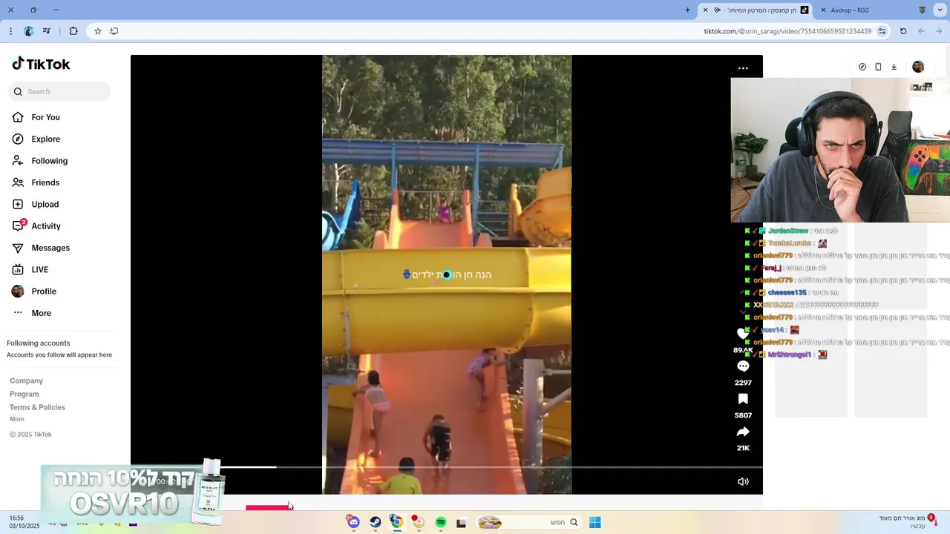This screenshot has height=534, width=950.
Task: Pause the TikTok video by clicking it
Action: pyautogui.click(x=447, y=274)
